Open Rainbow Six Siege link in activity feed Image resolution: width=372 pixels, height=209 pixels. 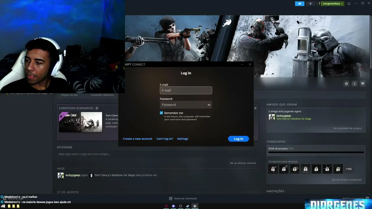tap(115, 175)
